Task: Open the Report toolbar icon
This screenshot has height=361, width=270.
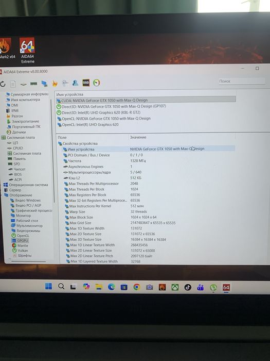Action: pyautogui.click(x=13, y=84)
